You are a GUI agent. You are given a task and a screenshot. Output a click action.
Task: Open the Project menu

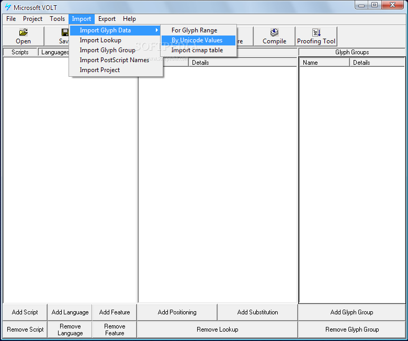32,19
